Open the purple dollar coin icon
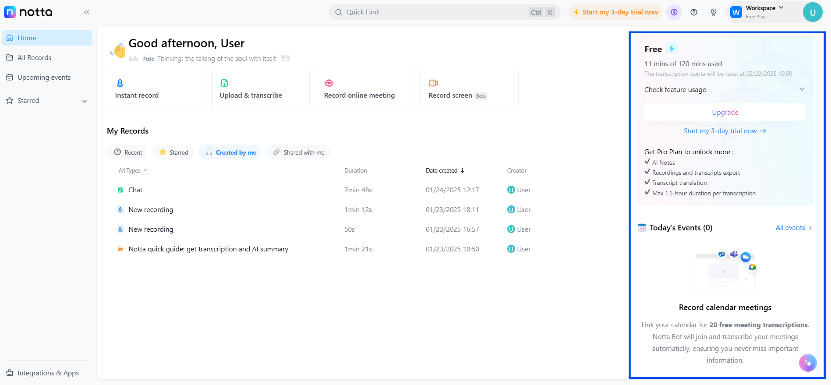The width and height of the screenshot is (831, 385). click(x=674, y=12)
